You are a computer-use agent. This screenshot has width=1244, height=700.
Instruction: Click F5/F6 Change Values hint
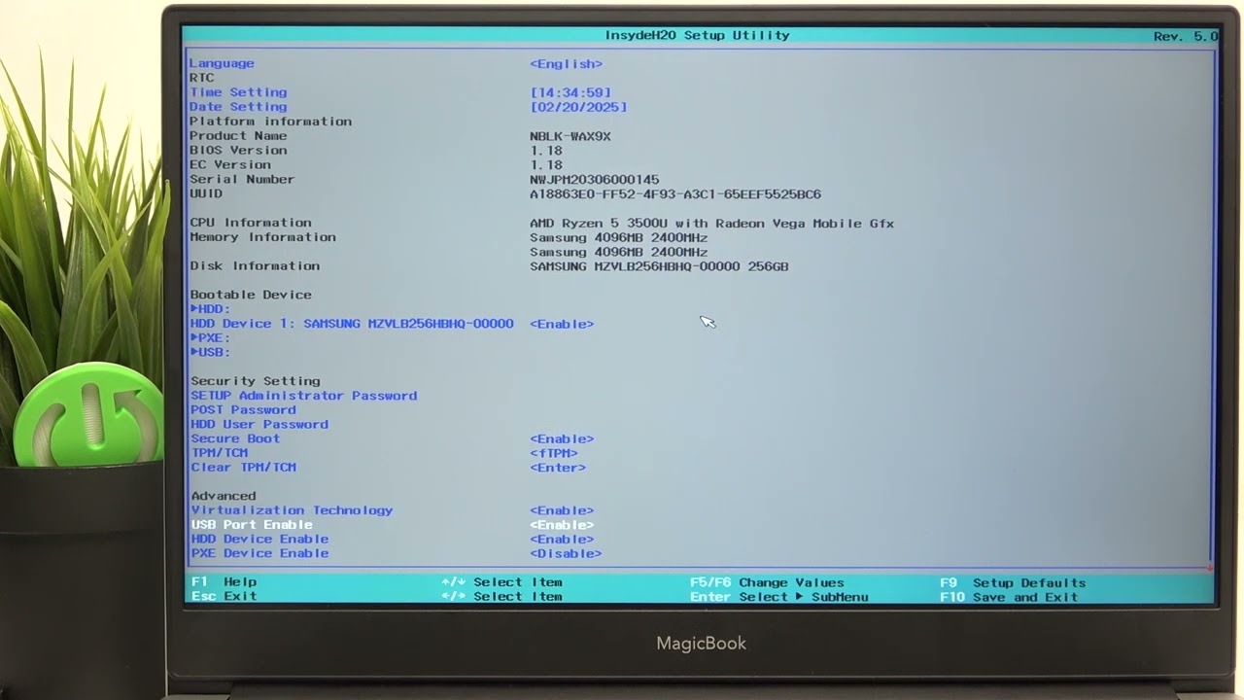[767, 583]
